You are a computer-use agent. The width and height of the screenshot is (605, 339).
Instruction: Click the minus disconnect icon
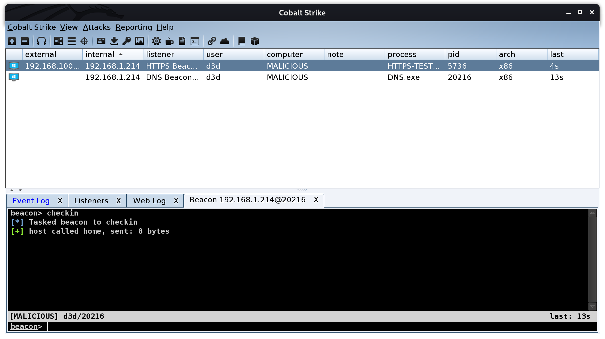(25, 41)
